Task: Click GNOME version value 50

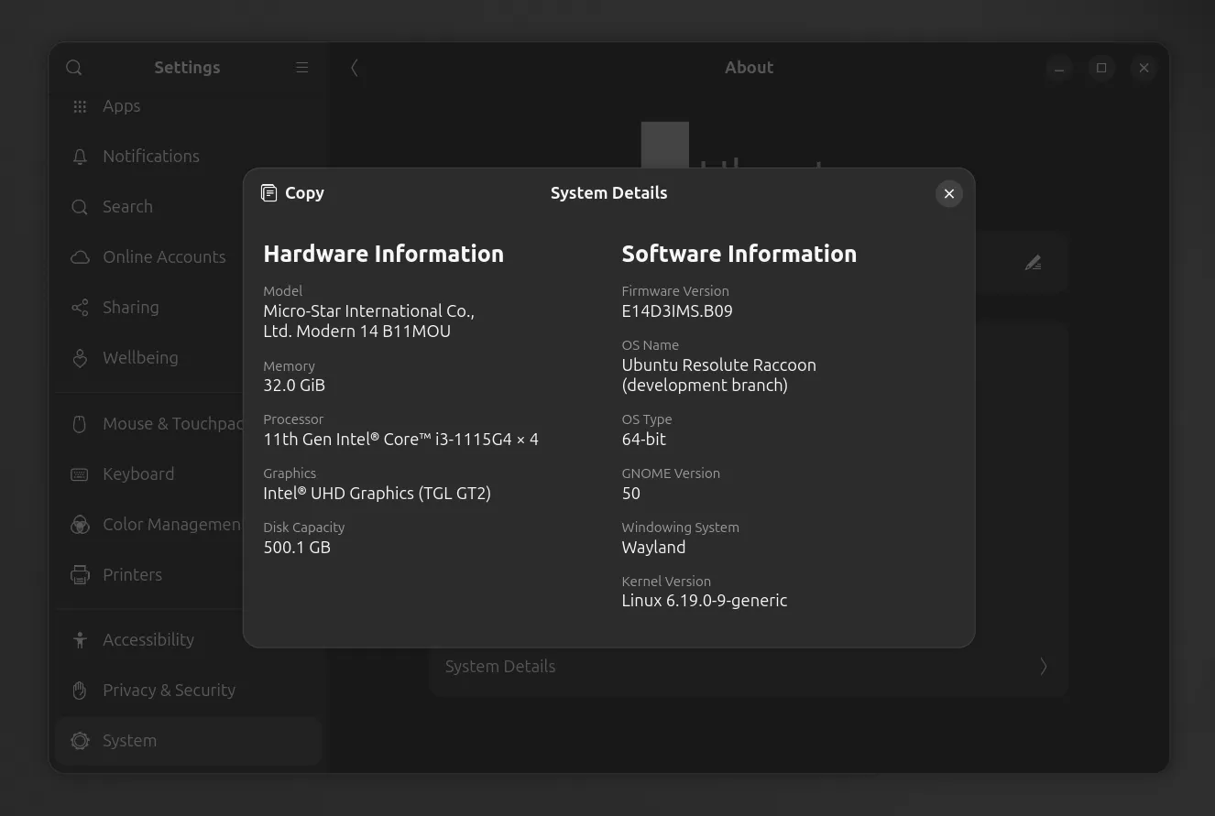Action: click(631, 494)
